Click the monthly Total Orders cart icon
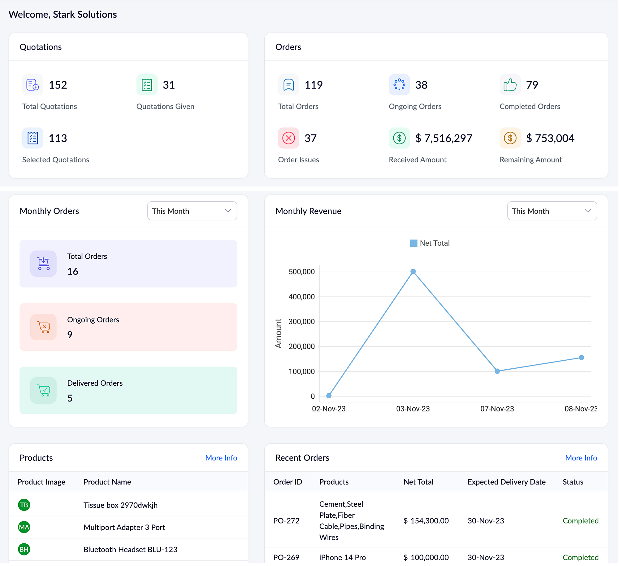Viewport: 619px width, 566px height. pyautogui.click(x=43, y=264)
